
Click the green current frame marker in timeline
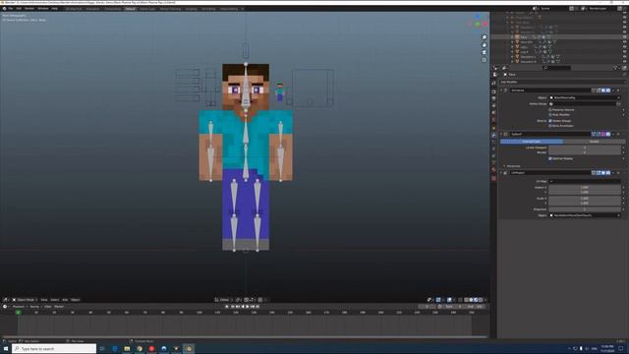coord(18,313)
